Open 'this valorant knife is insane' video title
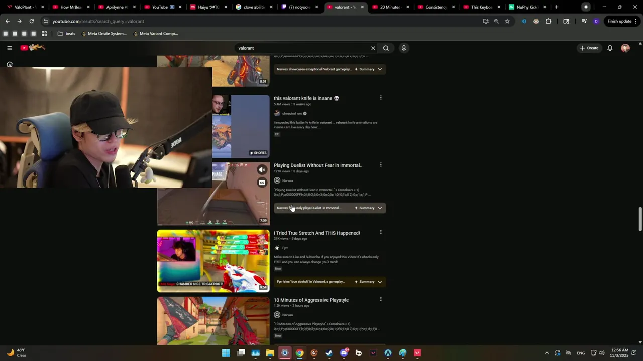643x361 pixels. [306, 98]
